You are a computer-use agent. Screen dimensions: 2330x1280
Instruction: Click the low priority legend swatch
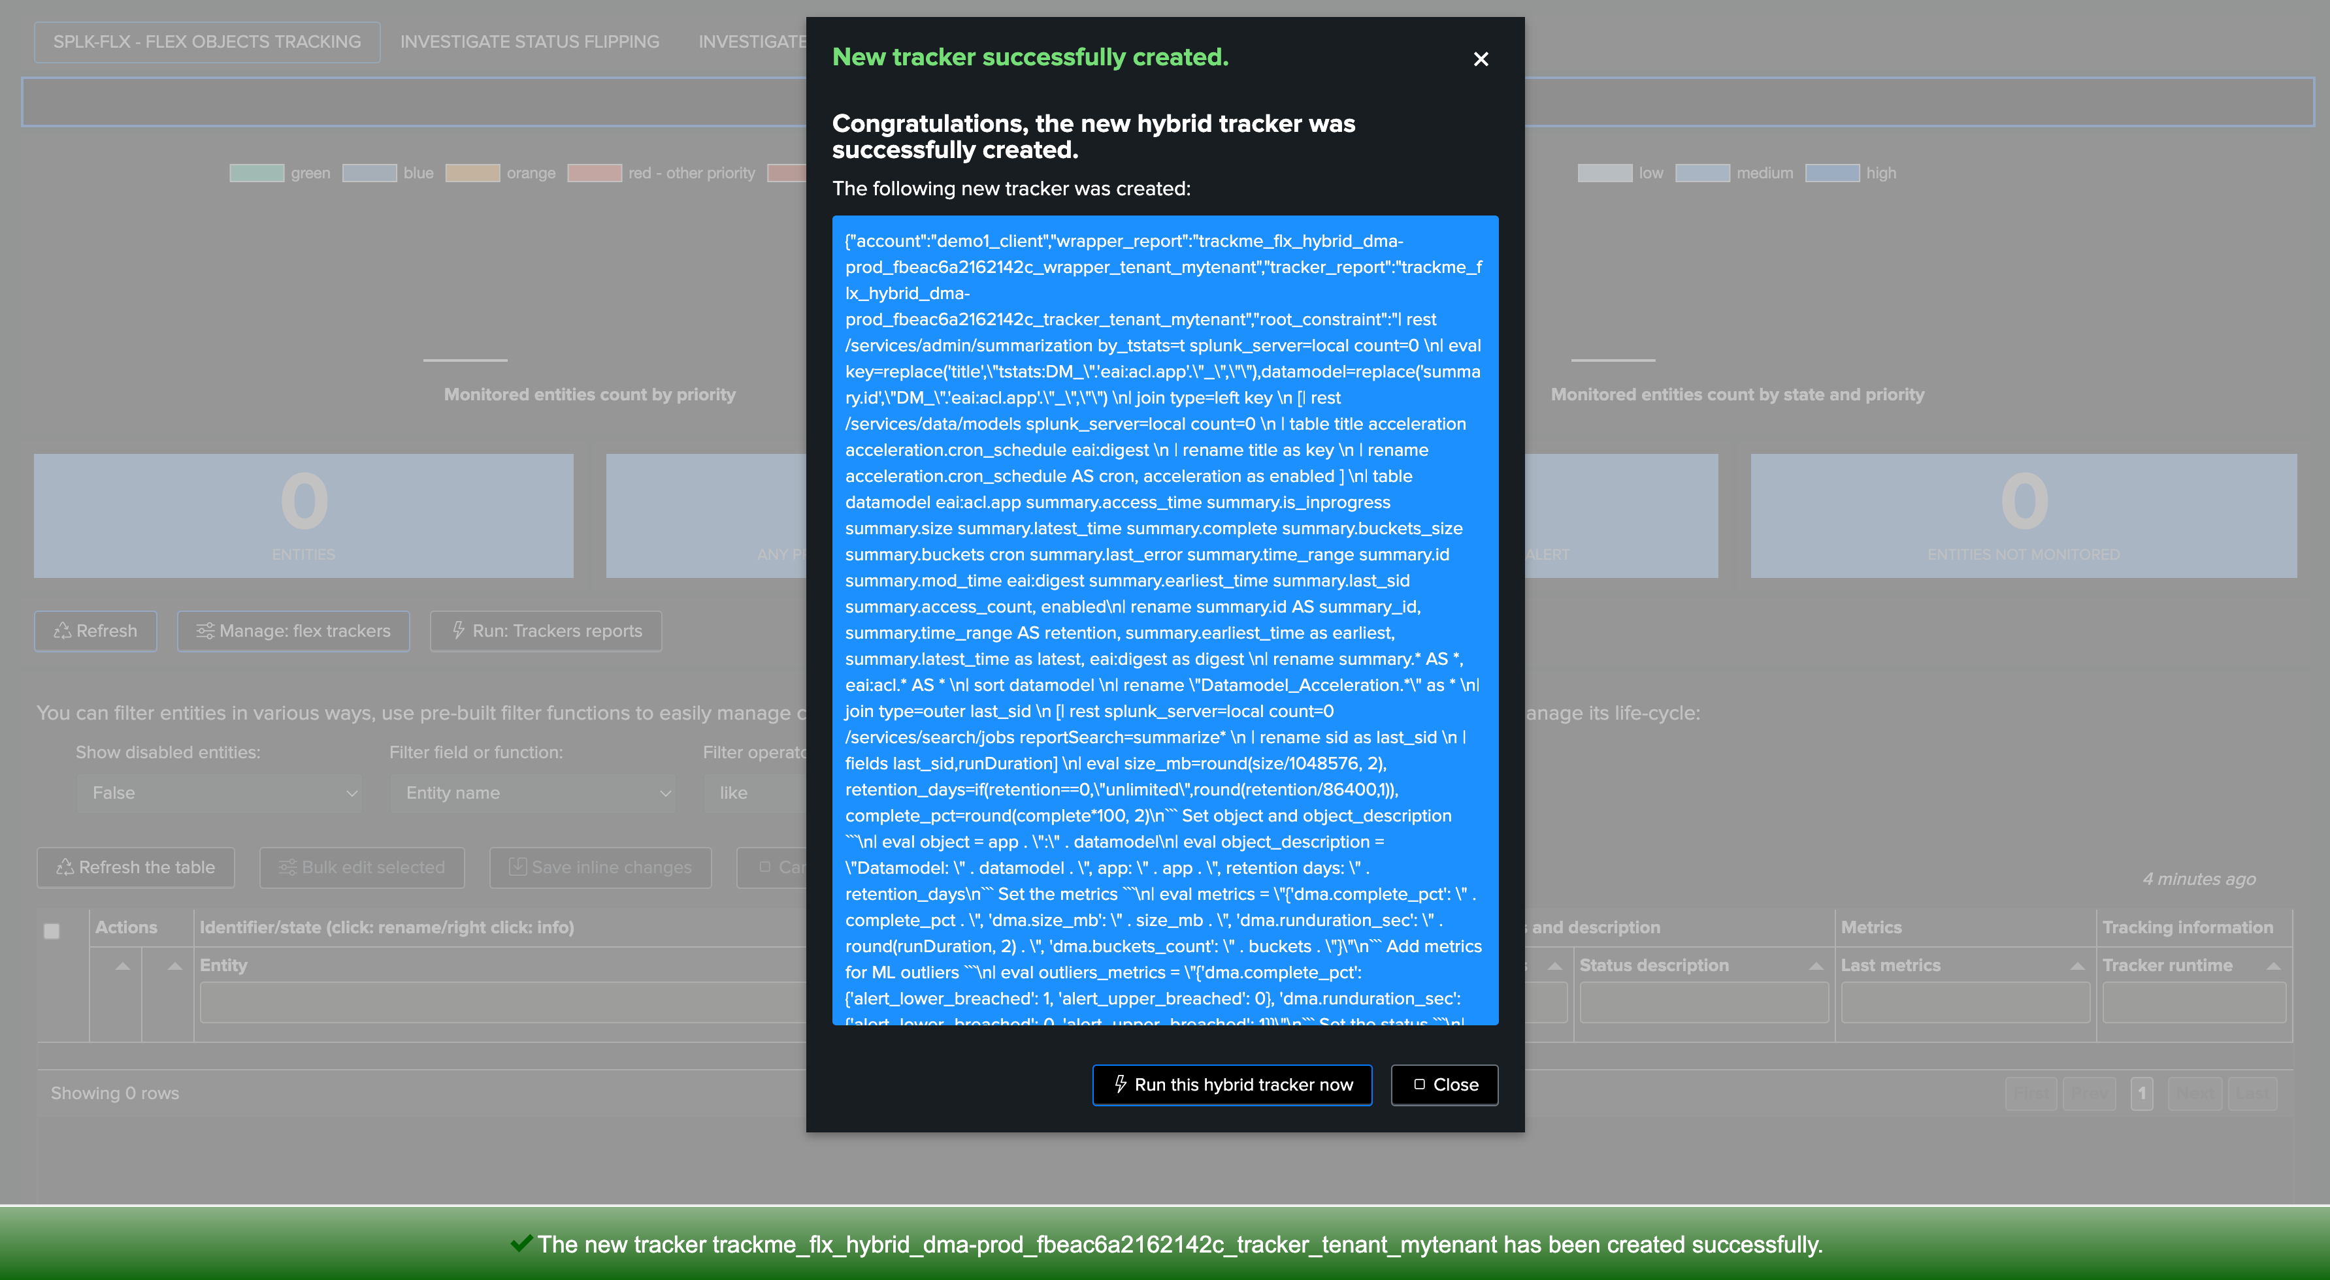click(1605, 172)
